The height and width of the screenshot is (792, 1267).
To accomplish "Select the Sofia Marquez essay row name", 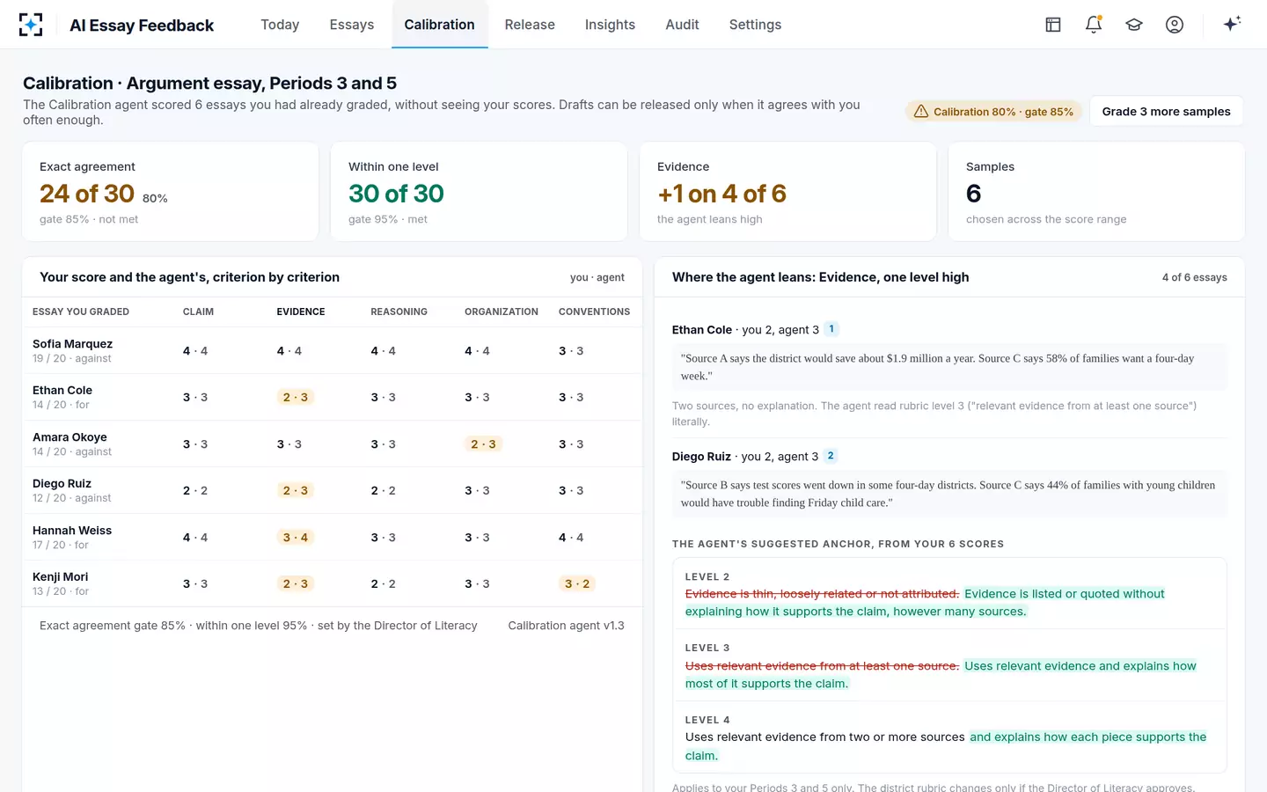I will pos(72,344).
